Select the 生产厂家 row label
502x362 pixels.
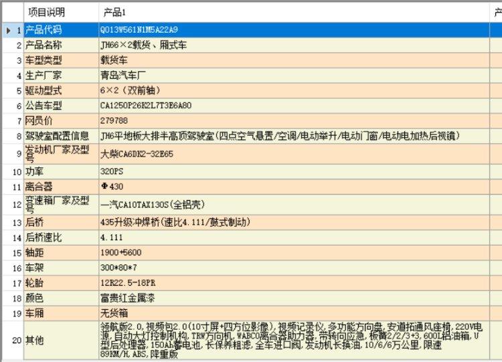[x=61, y=76]
